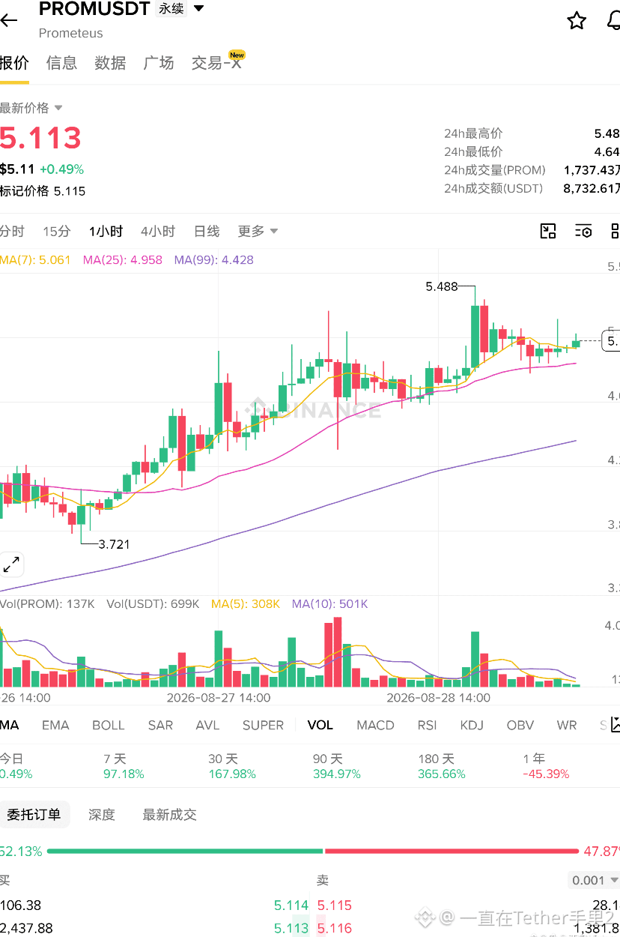620x937 pixels.
Task: Click the 永续 contract type badge
Action: tap(171, 9)
